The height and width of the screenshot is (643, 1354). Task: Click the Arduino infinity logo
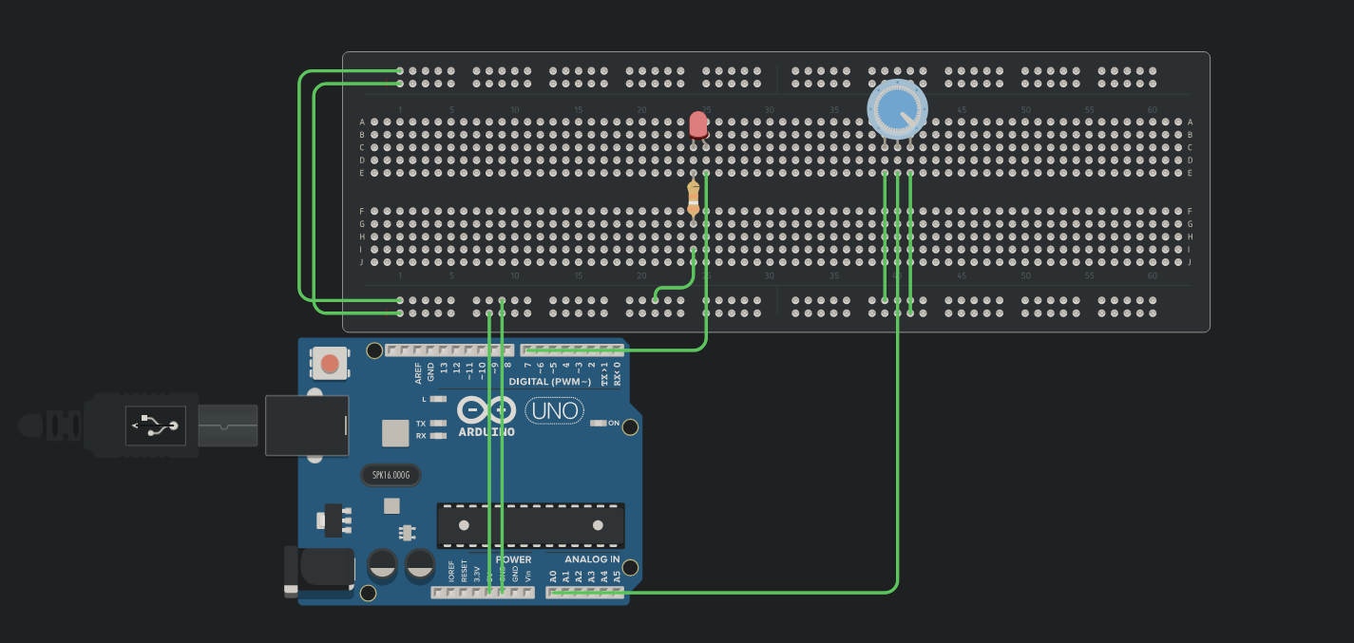click(486, 411)
